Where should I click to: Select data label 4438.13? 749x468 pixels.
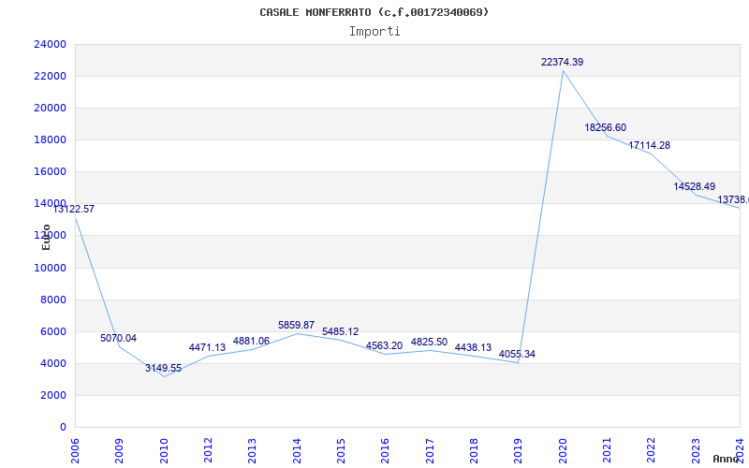[x=473, y=347]
